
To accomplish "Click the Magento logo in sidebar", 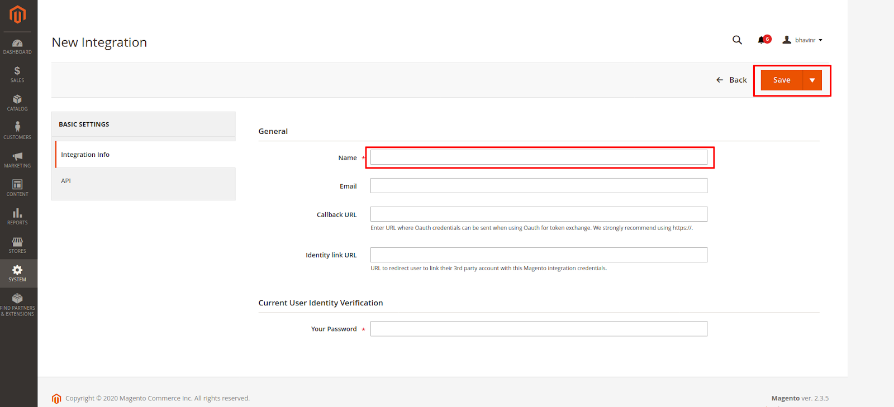I will [18, 15].
